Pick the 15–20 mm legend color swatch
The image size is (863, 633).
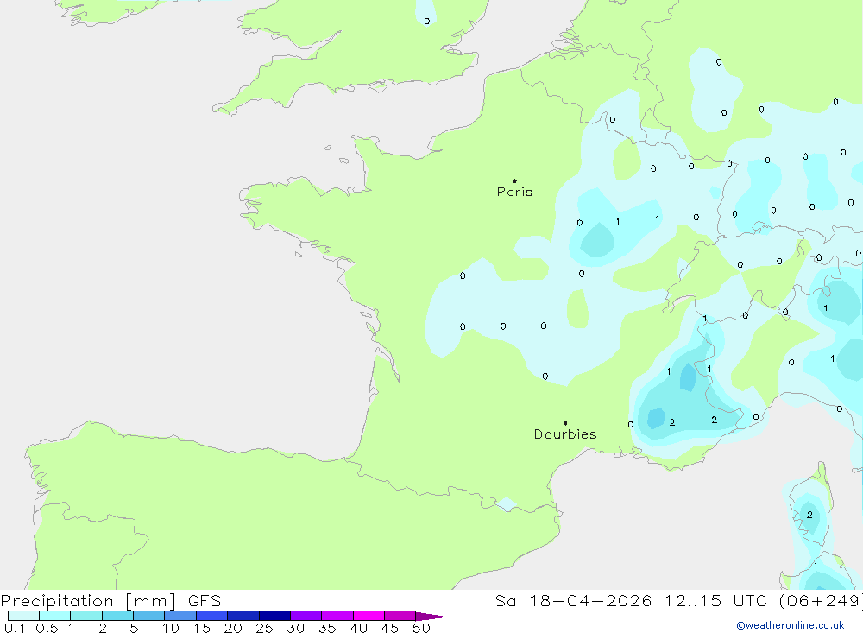pyautogui.click(x=212, y=616)
